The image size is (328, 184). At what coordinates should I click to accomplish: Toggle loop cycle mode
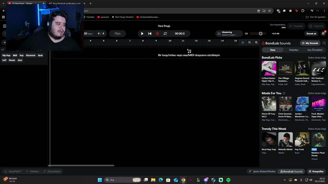(165, 33)
